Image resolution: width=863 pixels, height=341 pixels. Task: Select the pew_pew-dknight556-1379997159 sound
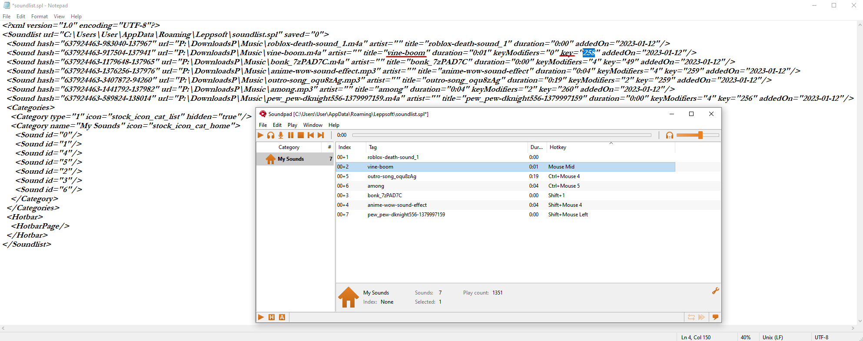coord(505,215)
